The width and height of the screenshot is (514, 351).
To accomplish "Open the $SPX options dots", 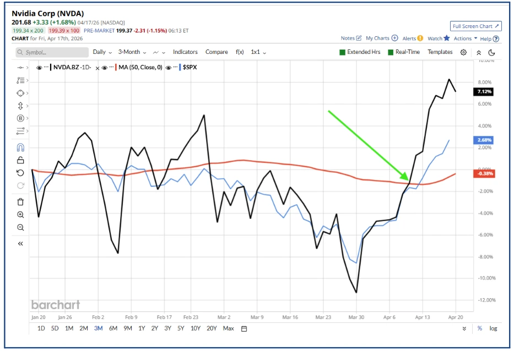I will pyautogui.click(x=175, y=67).
